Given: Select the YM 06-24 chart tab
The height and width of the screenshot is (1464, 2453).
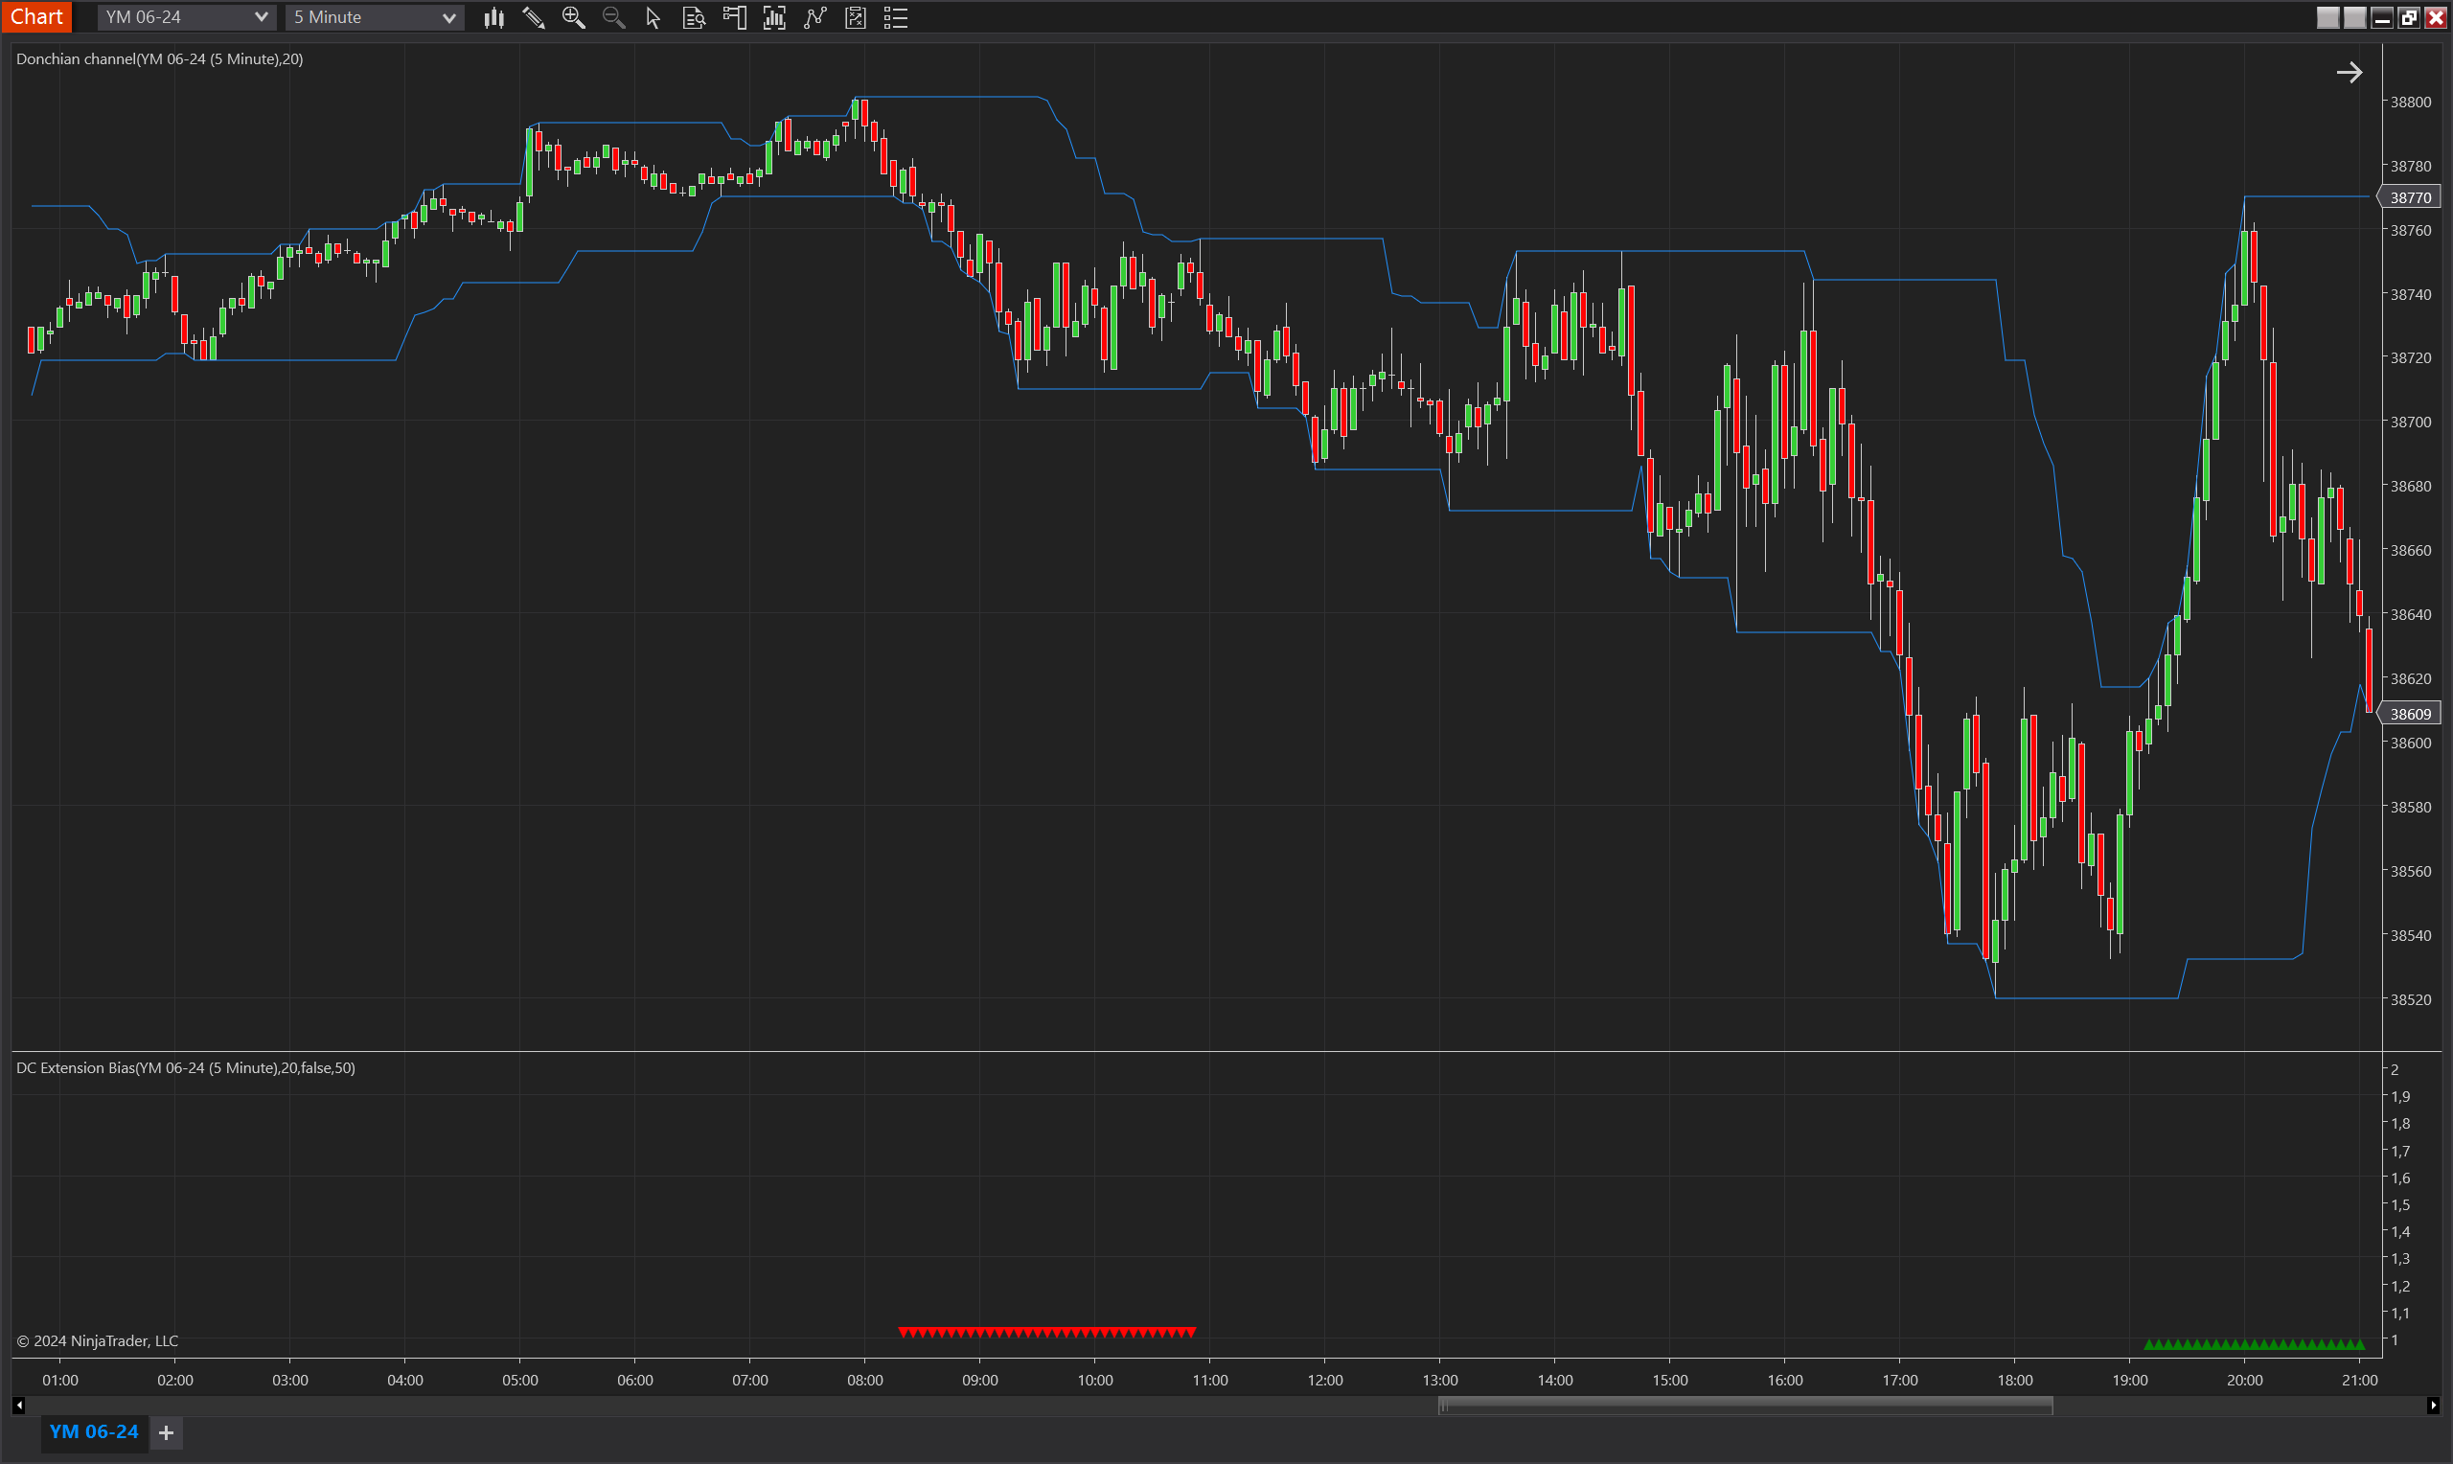Looking at the screenshot, I should (94, 1431).
